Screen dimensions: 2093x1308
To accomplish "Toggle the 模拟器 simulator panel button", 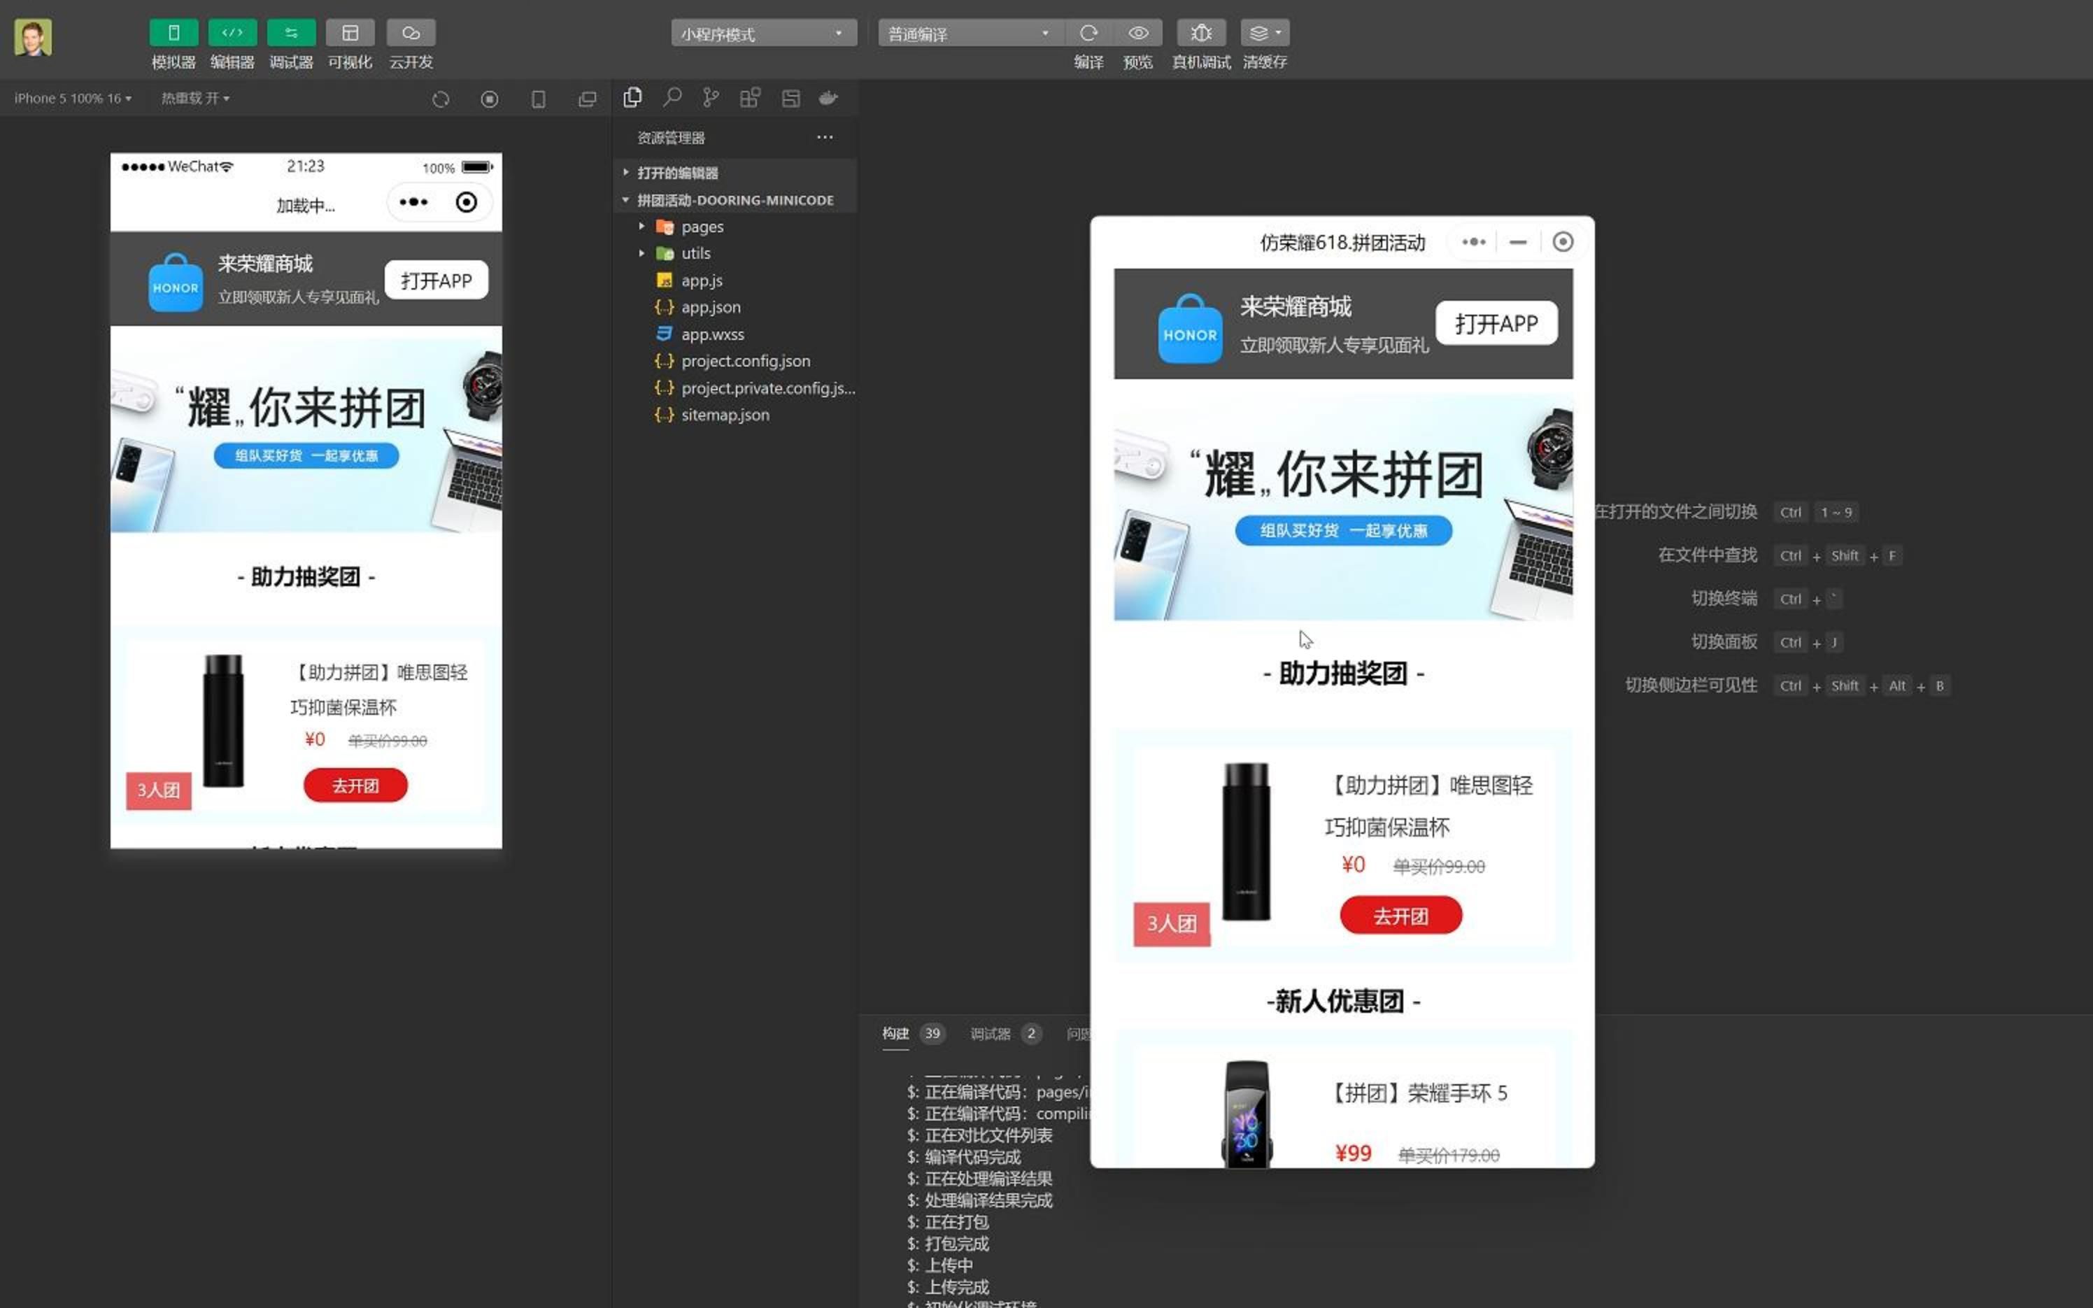I will (173, 33).
